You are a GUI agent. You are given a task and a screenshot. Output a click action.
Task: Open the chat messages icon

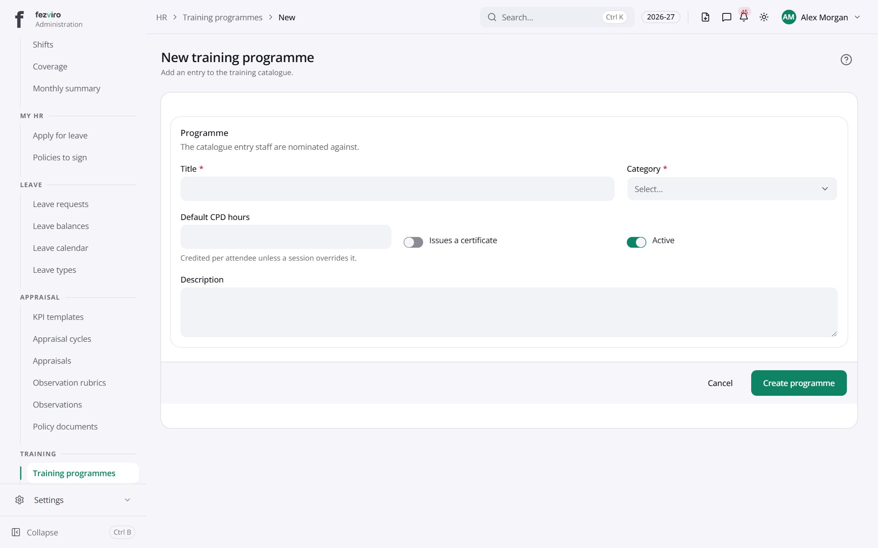pos(726,17)
